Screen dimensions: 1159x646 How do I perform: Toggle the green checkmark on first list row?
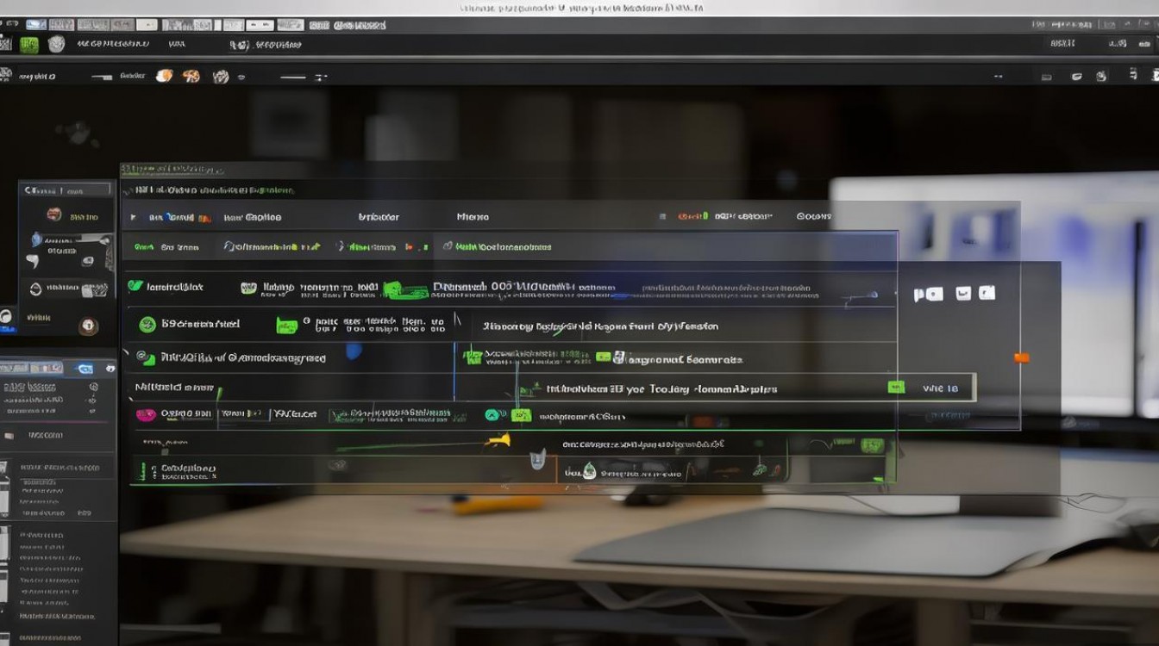135,286
